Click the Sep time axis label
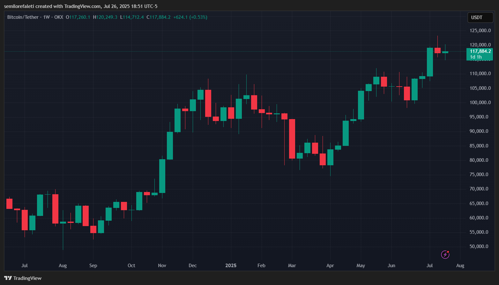The height and width of the screenshot is (285, 499). 93,266
